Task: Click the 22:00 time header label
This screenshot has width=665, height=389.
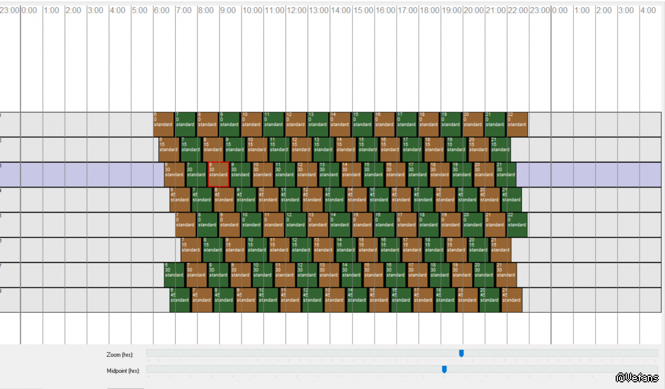Action: (518, 11)
